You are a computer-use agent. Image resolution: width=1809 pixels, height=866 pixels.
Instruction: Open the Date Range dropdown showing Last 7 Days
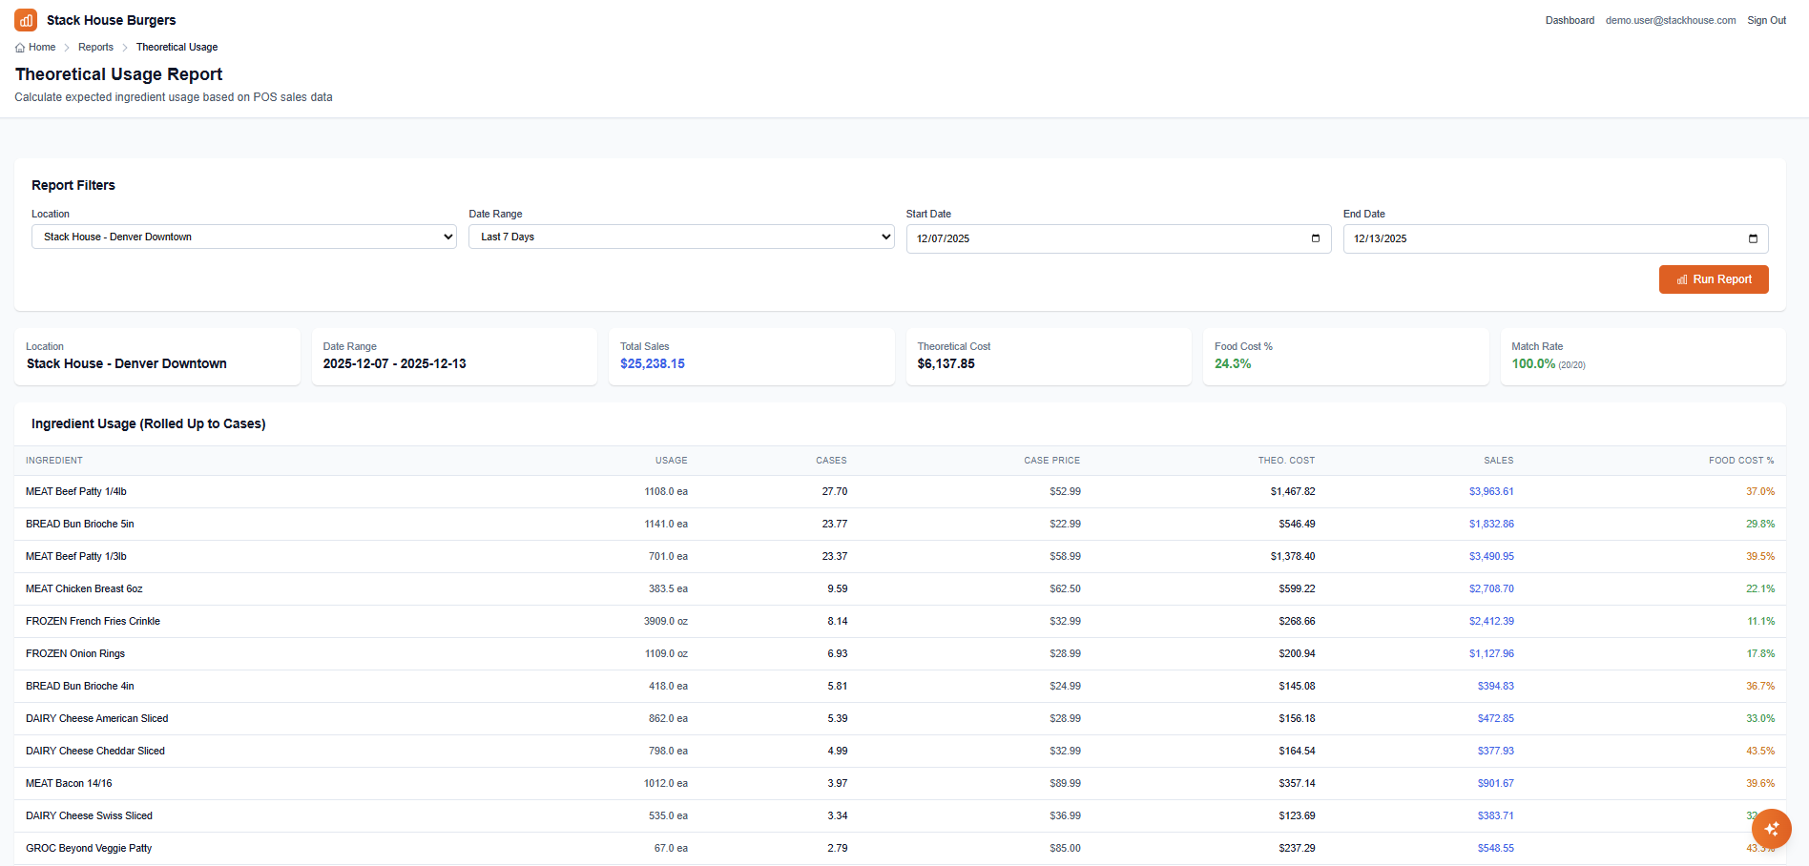pos(680,237)
